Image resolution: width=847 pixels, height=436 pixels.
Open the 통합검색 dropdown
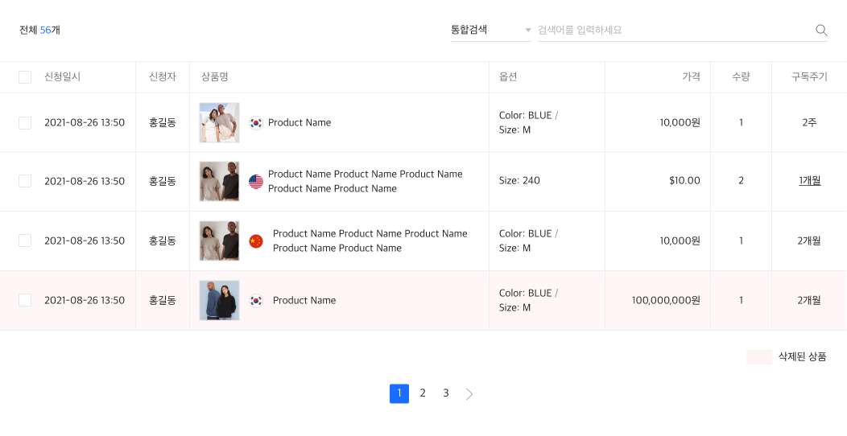pyautogui.click(x=483, y=30)
